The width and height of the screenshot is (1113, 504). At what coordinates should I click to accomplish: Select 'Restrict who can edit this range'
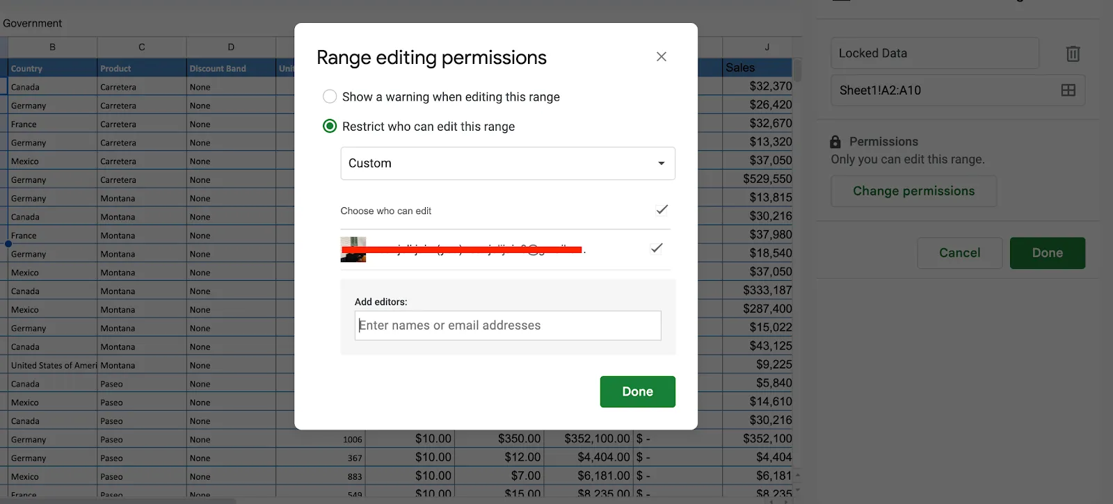[x=330, y=126]
